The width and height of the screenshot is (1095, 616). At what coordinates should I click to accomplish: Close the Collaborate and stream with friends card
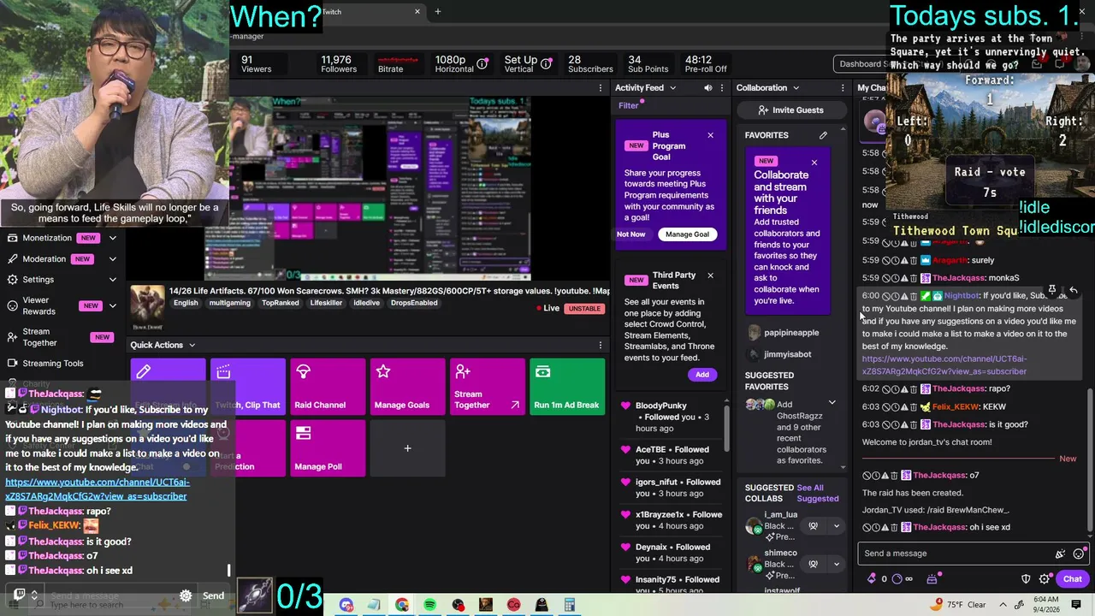point(814,162)
